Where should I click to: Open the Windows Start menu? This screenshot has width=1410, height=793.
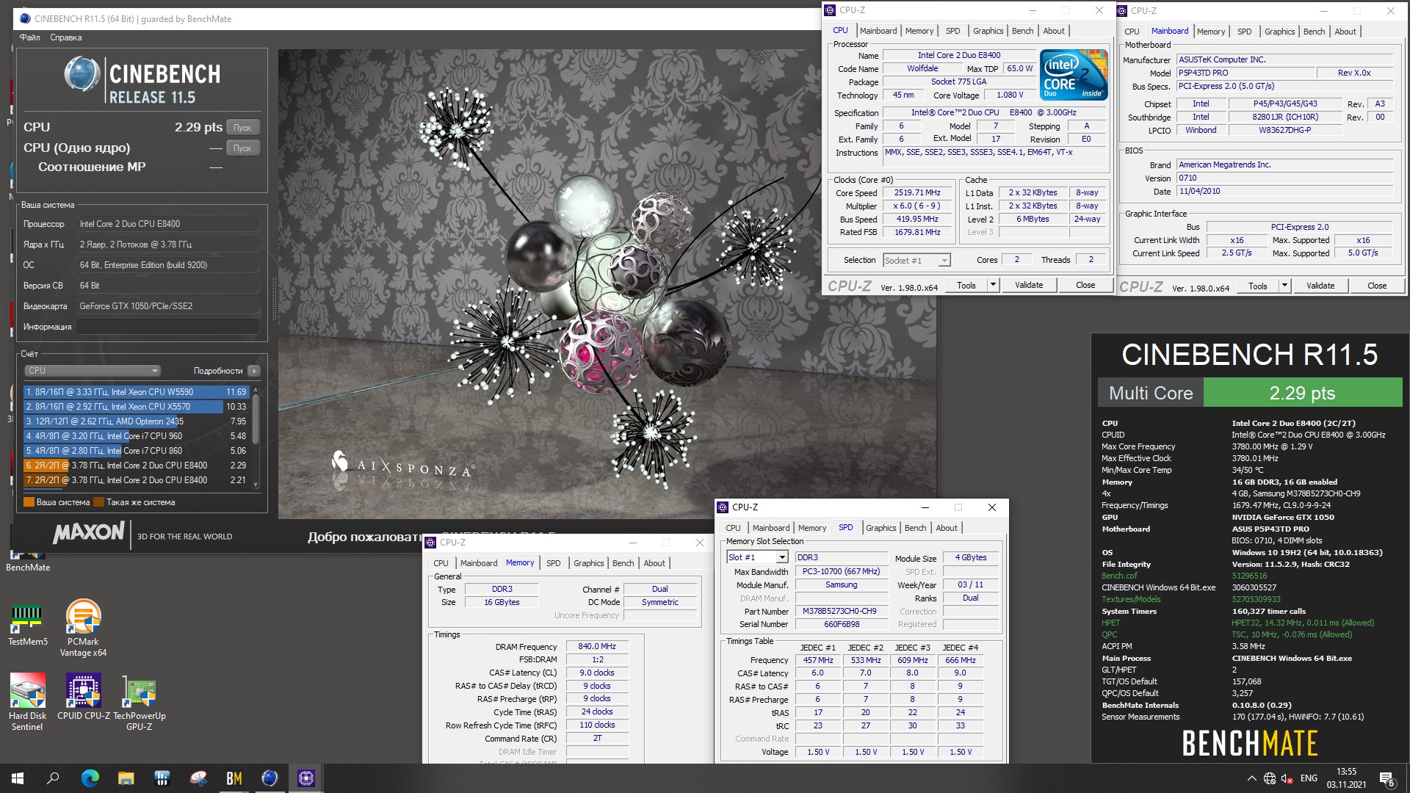click(x=18, y=778)
